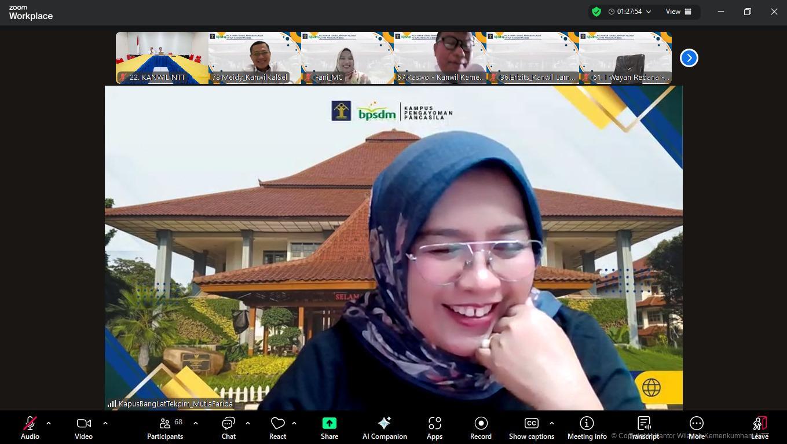Open the React emoji picker

(x=277, y=427)
